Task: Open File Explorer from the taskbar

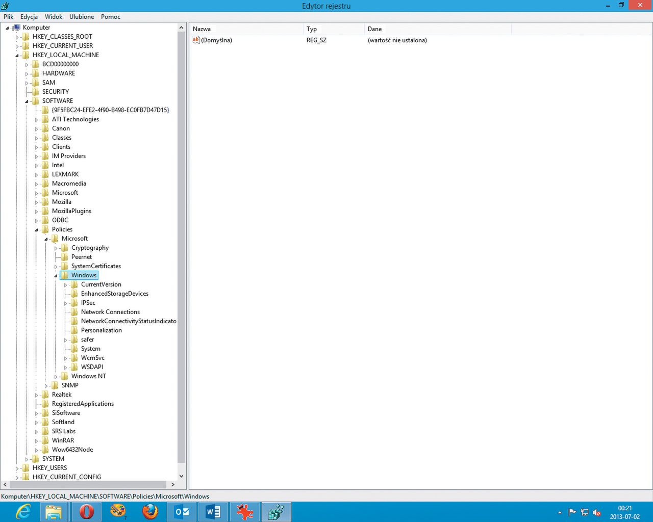Action: click(54, 512)
